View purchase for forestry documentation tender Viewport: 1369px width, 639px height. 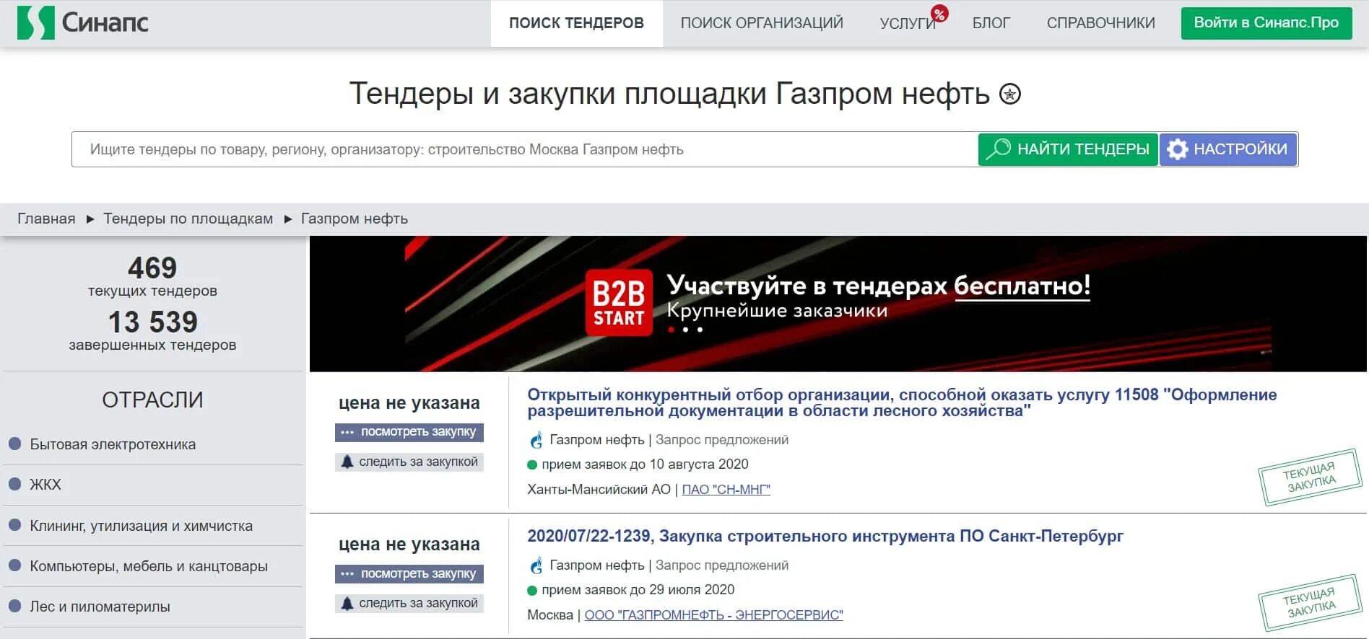click(409, 432)
